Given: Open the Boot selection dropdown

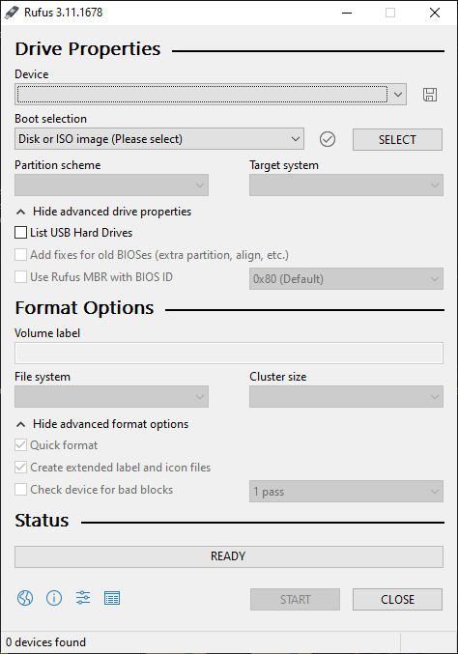Looking at the screenshot, I should [x=159, y=139].
